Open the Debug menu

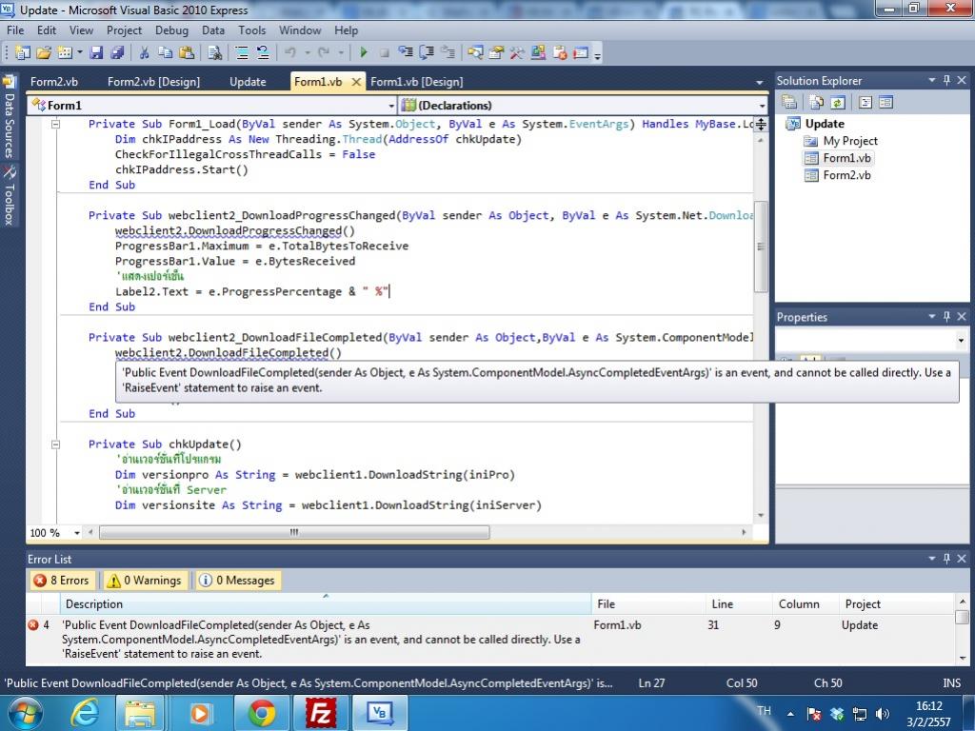[x=171, y=30]
